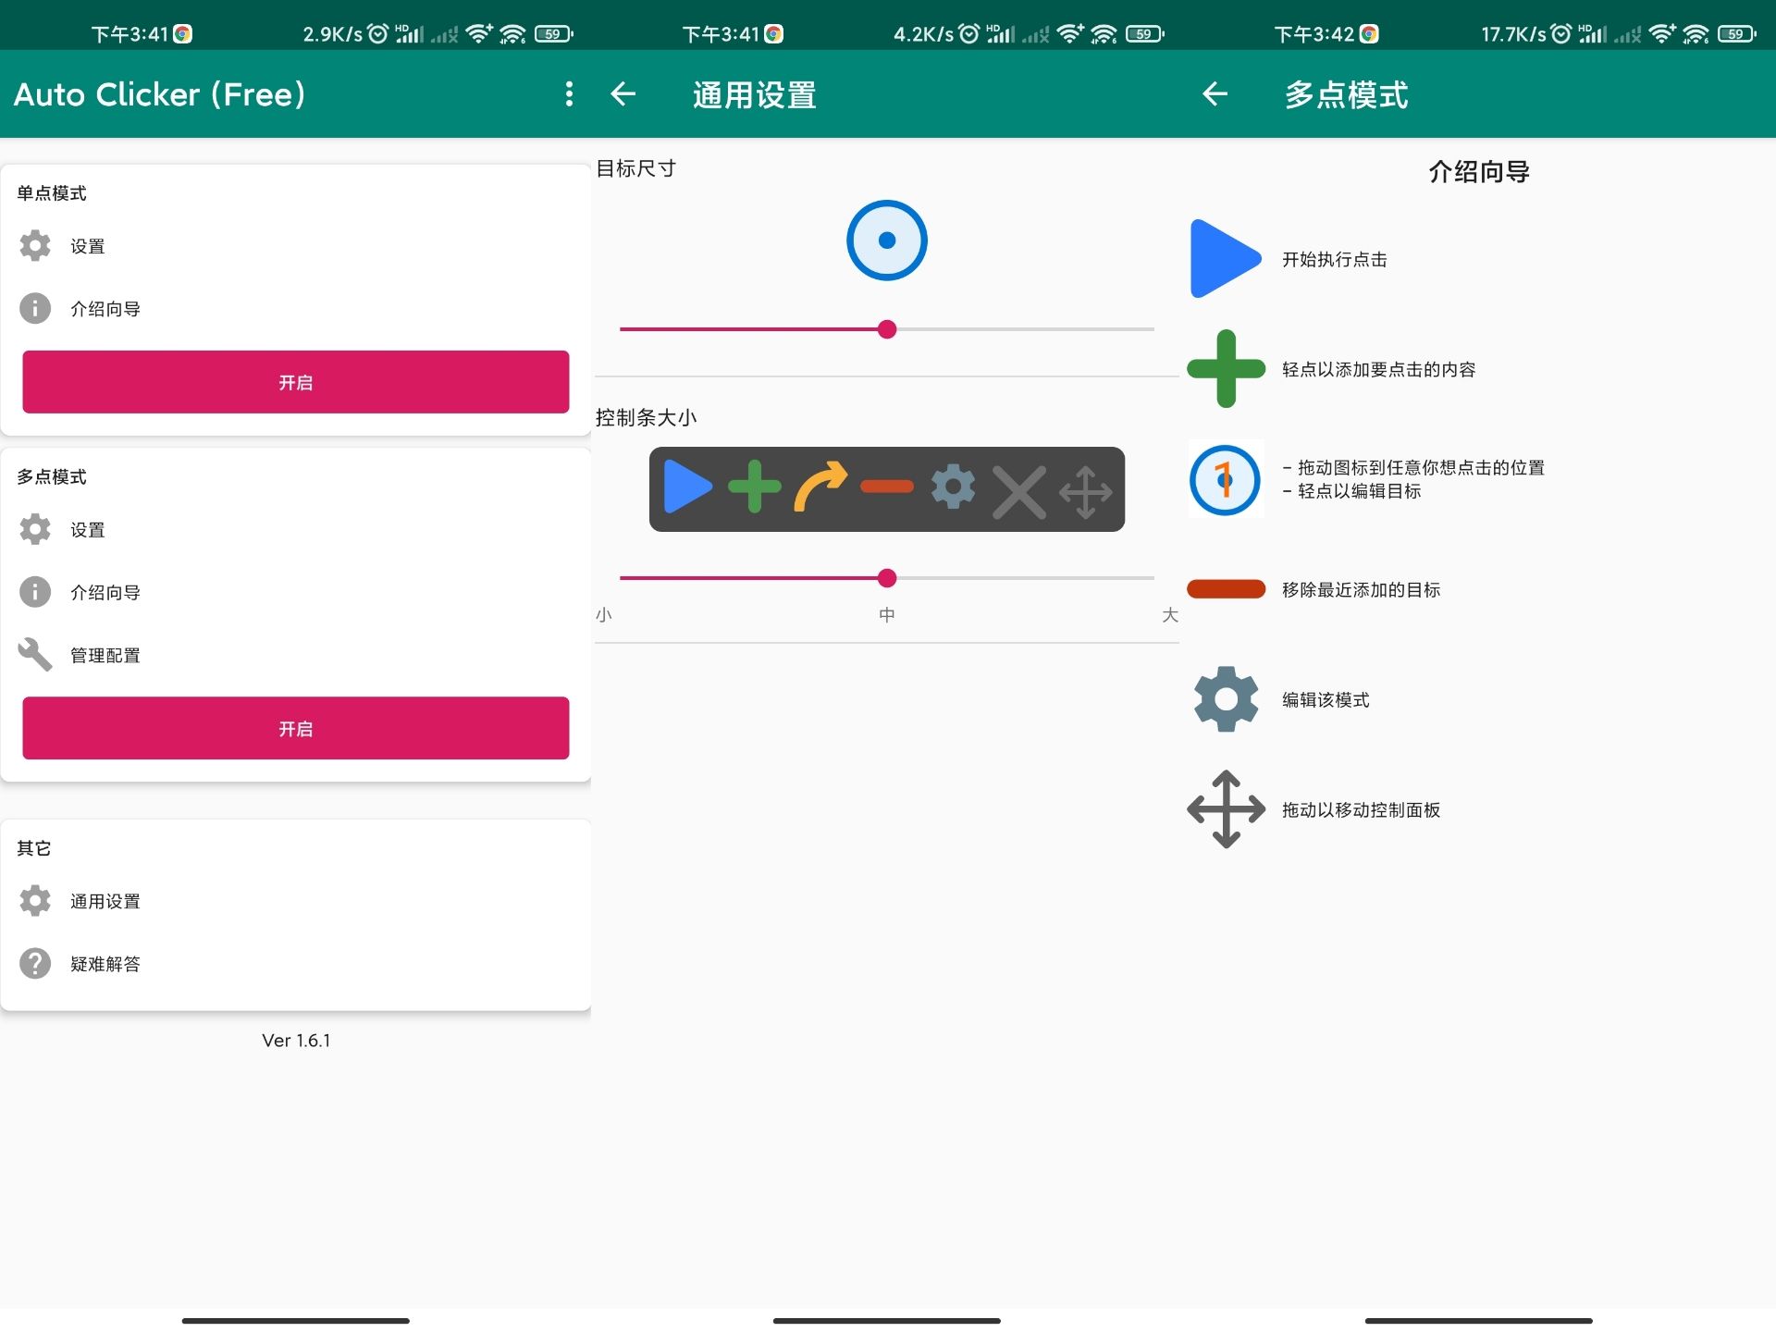Tap orange curved arrow swipe icon in preview
This screenshot has height=1332, width=1776.
click(820, 487)
